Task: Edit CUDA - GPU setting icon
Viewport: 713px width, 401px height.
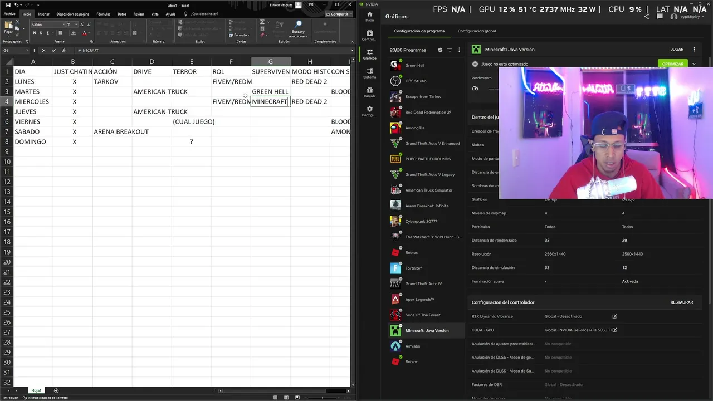Action: click(x=614, y=330)
